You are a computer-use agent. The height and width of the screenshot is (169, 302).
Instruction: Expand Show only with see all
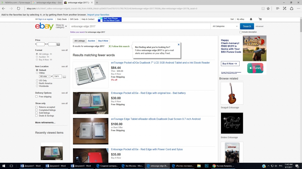click(64, 103)
